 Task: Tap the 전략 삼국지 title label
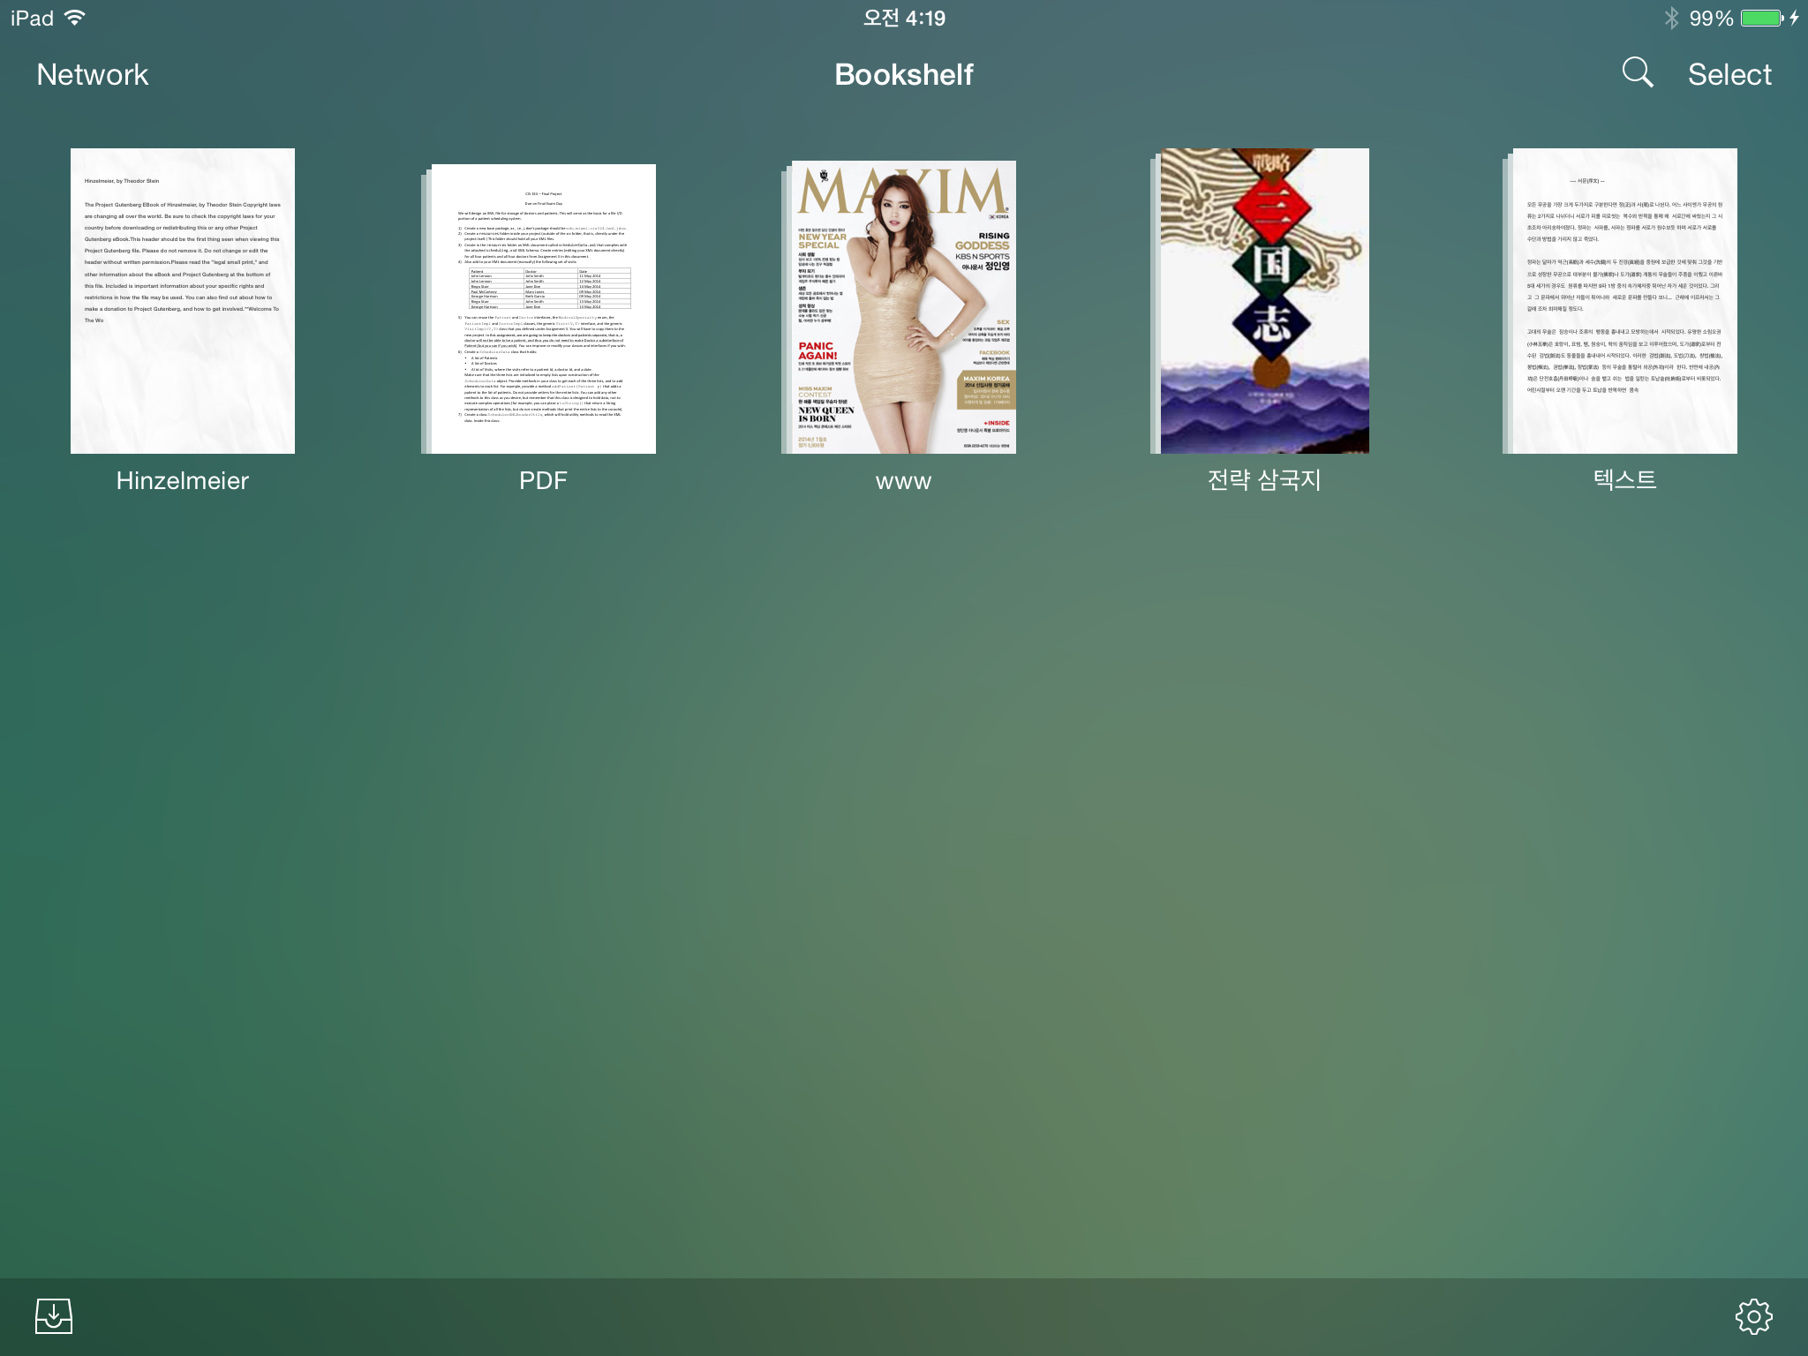(x=1263, y=479)
